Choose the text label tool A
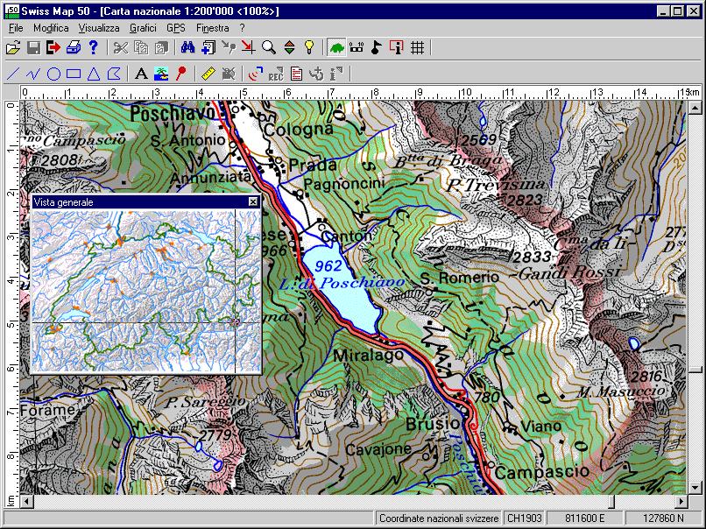The width and height of the screenshot is (706, 529). pyautogui.click(x=141, y=74)
